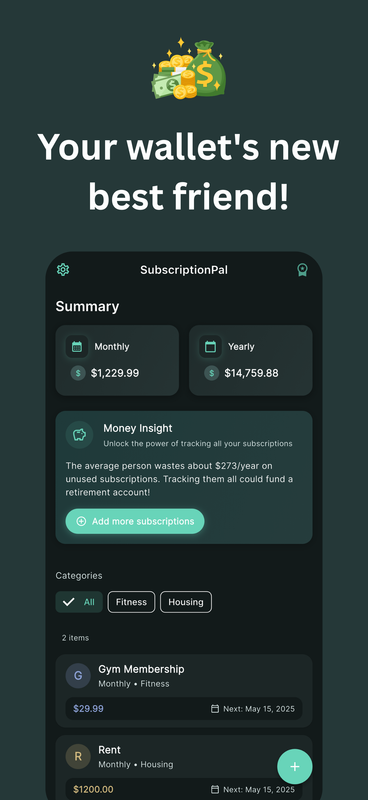Filter by the Housing category chip
Viewport: 368px width, 800px height.
(x=186, y=602)
